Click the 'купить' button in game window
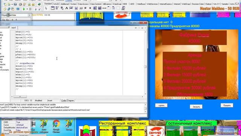This screenshot has height=136, width=241. coord(161,105)
